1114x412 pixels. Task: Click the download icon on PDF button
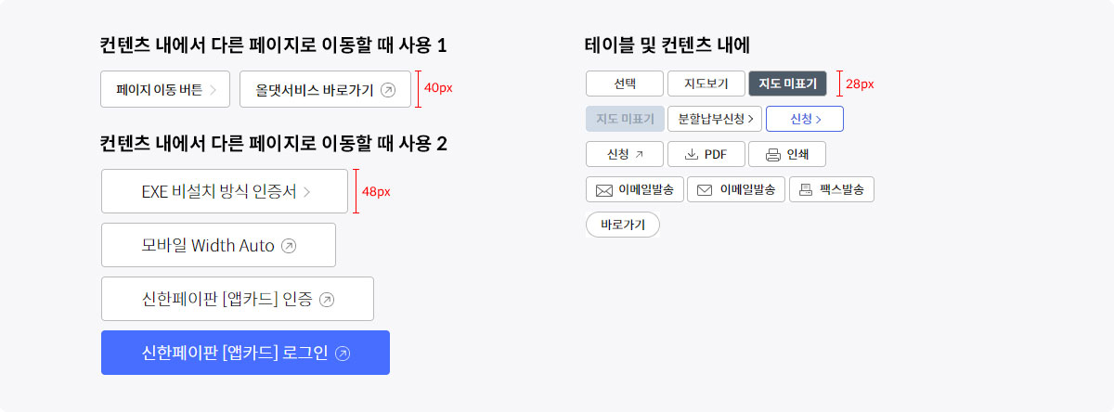pyautogui.click(x=691, y=154)
